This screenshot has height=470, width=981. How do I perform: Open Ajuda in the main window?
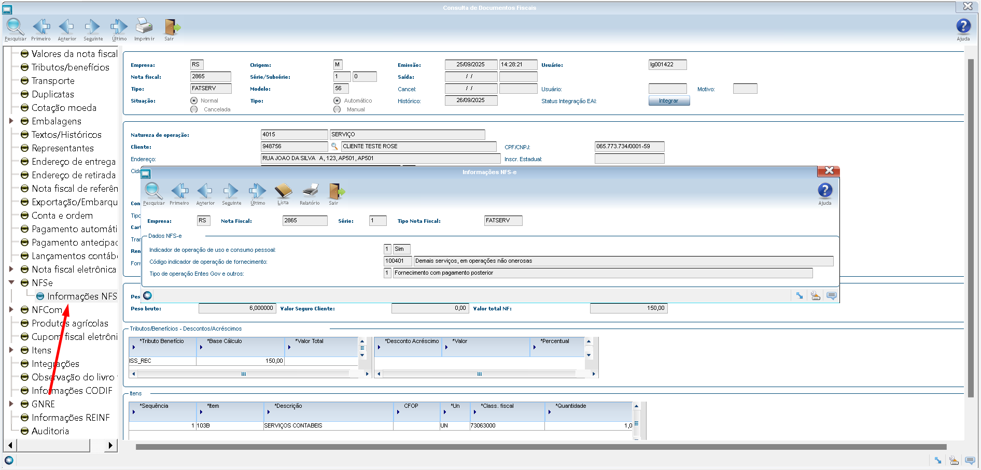pyautogui.click(x=963, y=30)
